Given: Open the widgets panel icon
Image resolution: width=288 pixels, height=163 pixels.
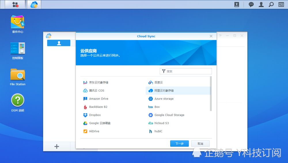Looking at the screenshot, I should click(281, 5).
